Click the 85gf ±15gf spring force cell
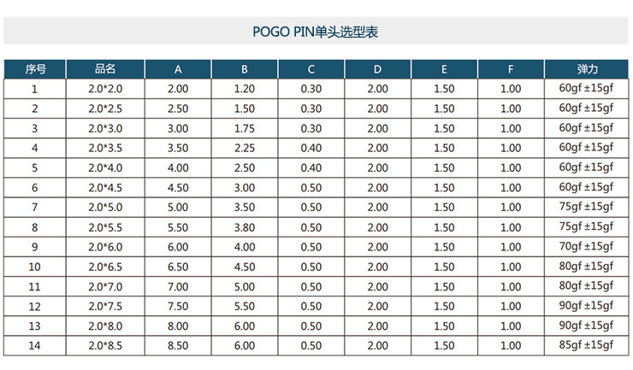 587,345
